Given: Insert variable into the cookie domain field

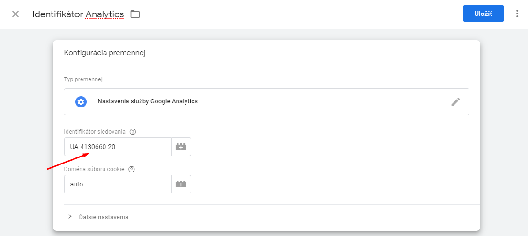Looking at the screenshot, I should point(181,184).
